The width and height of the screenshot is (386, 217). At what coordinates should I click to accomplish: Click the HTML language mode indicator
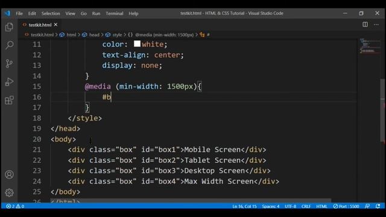pyautogui.click(x=321, y=206)
